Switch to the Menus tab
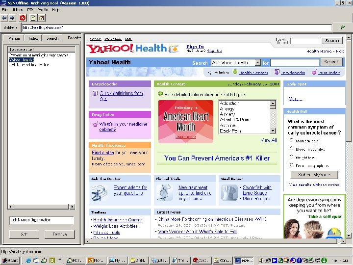The height and width of the screenshot is (265, 353). tap(14, 38)
